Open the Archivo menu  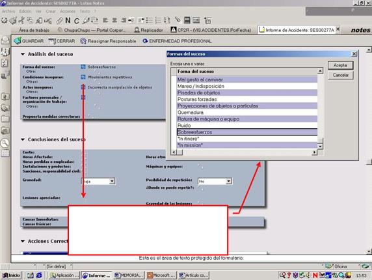(8, 11)
